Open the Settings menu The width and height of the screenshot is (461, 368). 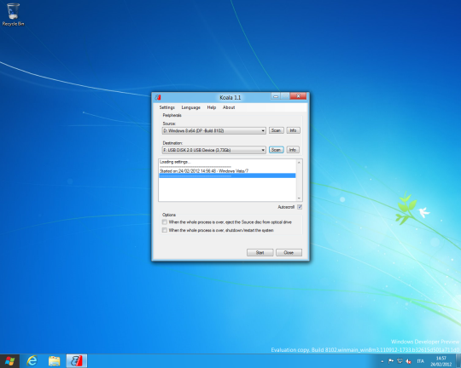[167, 107]
